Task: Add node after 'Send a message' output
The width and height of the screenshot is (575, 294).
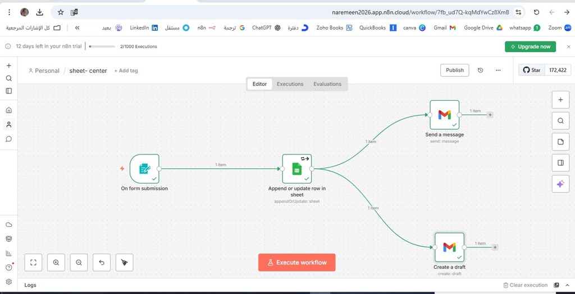Action: 490,115
